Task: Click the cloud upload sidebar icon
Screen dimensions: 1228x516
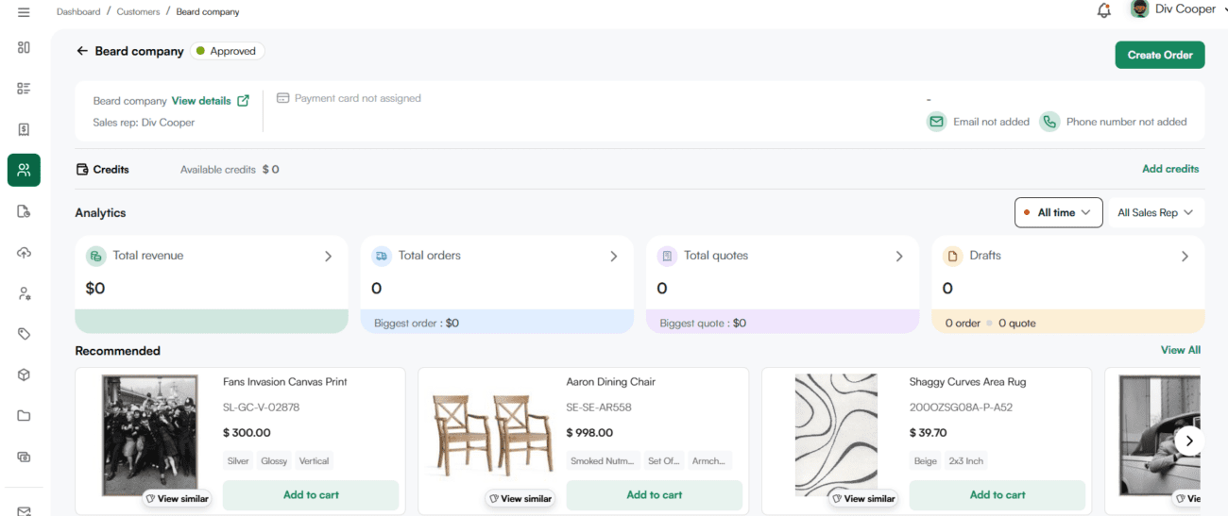Action: click(x=24, y=252)
